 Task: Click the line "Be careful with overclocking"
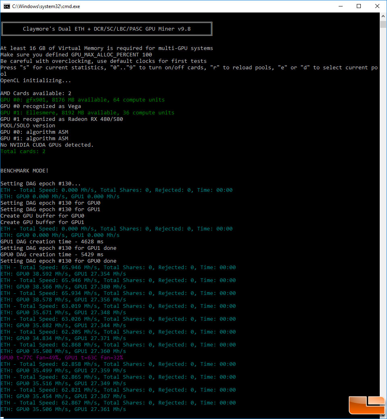coord(104,61)
